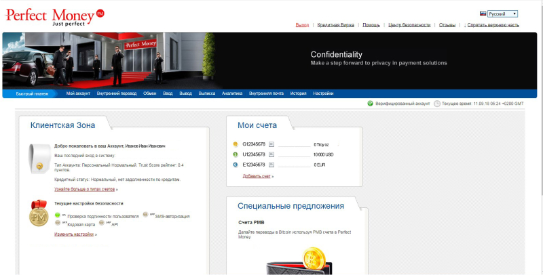
Task: Click the gold account coin icon
Action: point(235,144)
